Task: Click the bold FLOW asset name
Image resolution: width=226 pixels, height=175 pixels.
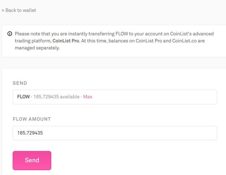Action: [x=24, y=97]
